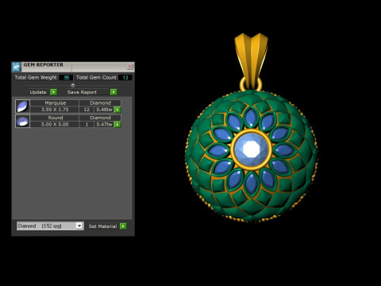The image size is (381, 286).
Task: Click the Update label
Action: coord(38,92)
